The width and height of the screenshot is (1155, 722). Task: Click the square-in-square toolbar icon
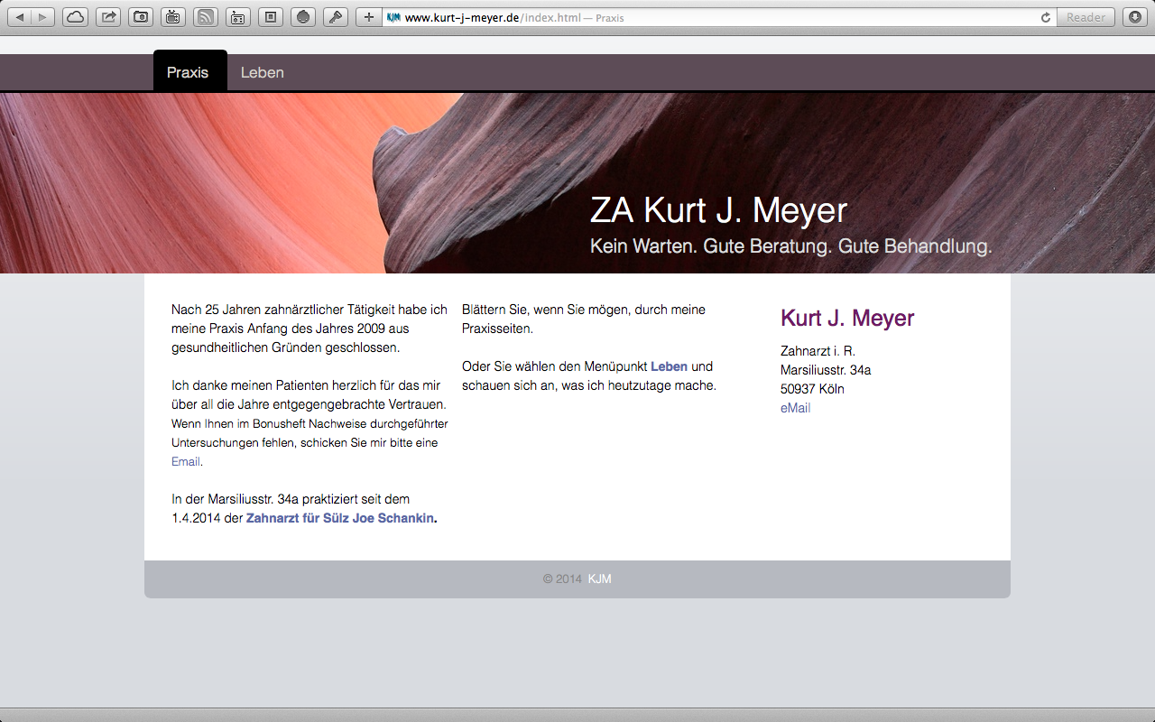tap(271, 17)
